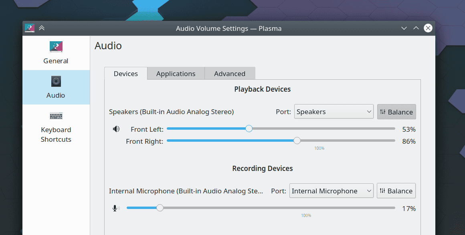Screen dimensions: 465x235
Task: Click the Front Right volume slider handle
Action: click(x=297, y=141)
